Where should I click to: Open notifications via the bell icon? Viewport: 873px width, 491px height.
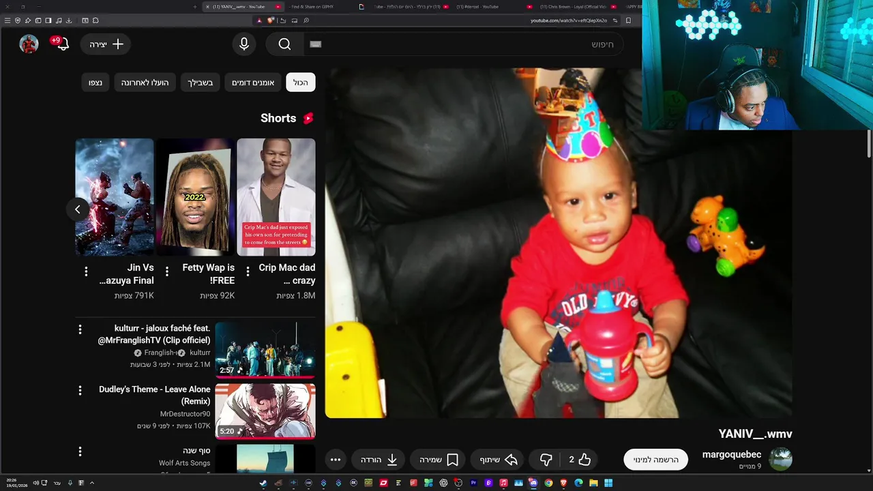coord(62,44)
